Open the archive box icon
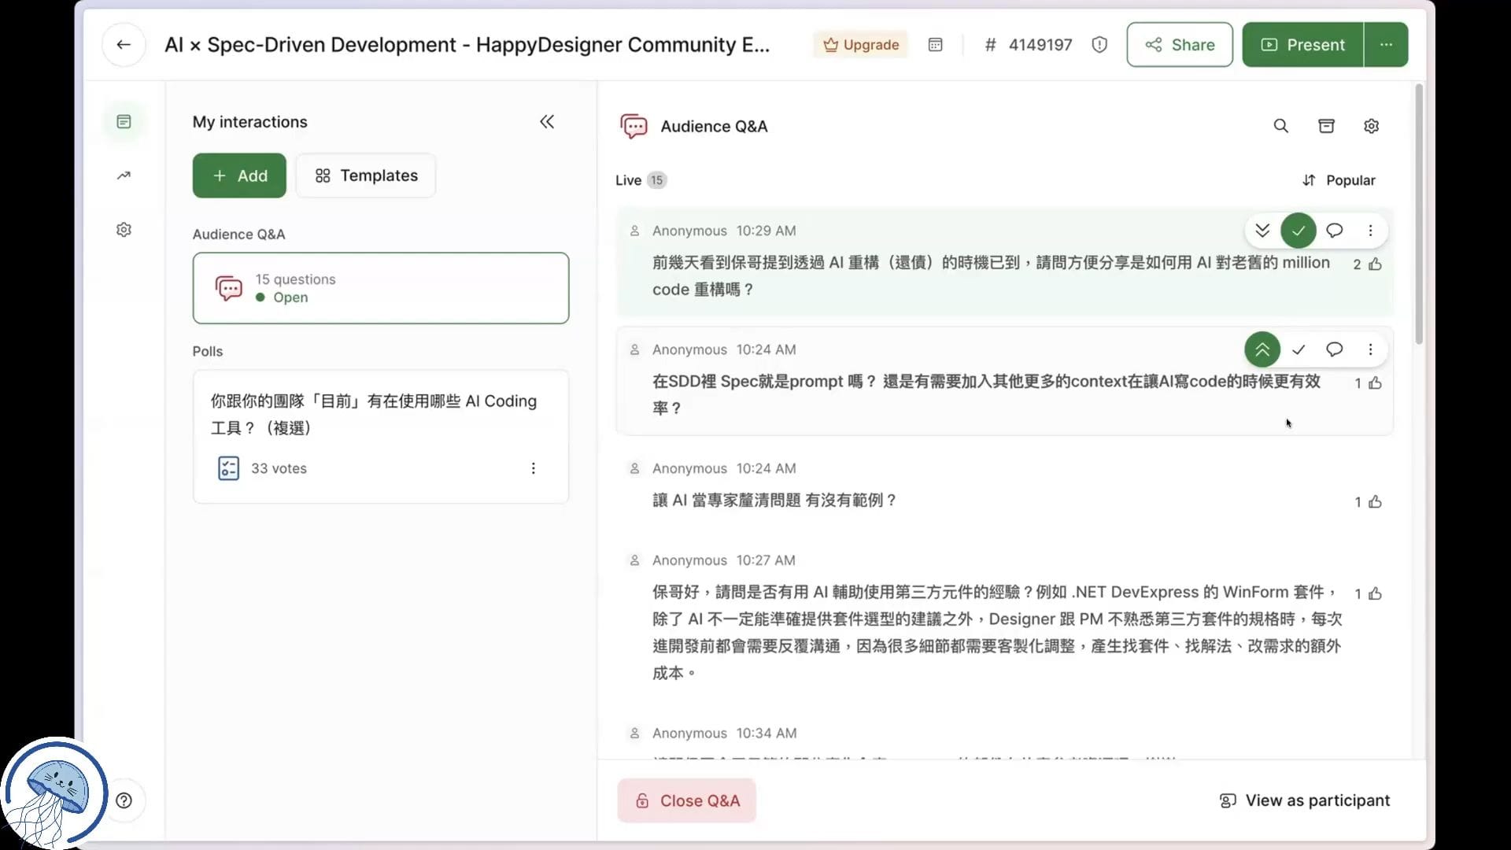The image size is (1511, 850). [x=1326, y=126]
